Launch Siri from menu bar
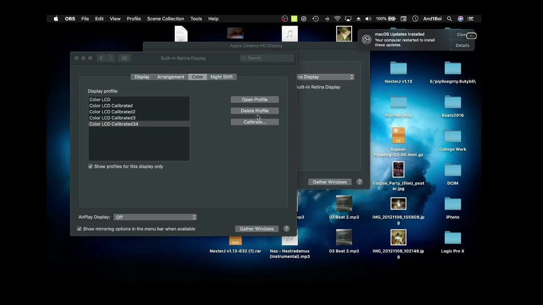 [x=461, y=19]
